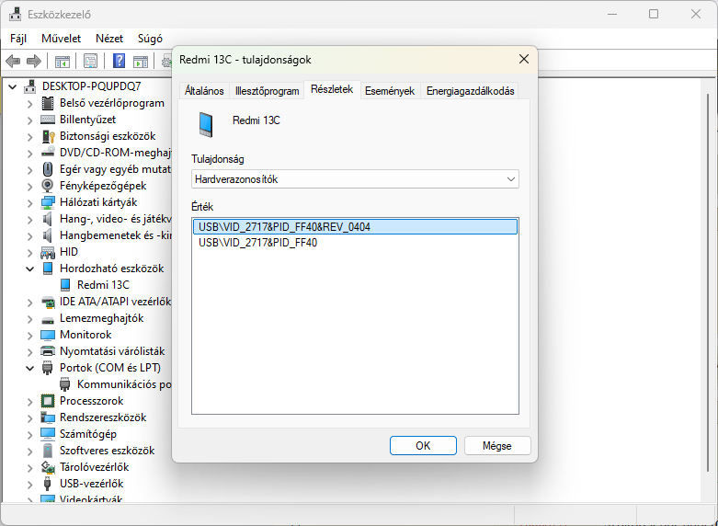Viewport: 718px width, 526px height.
Task: Click the Monitorok display icon
Action: pyautogui.click(x=48, y=335)
